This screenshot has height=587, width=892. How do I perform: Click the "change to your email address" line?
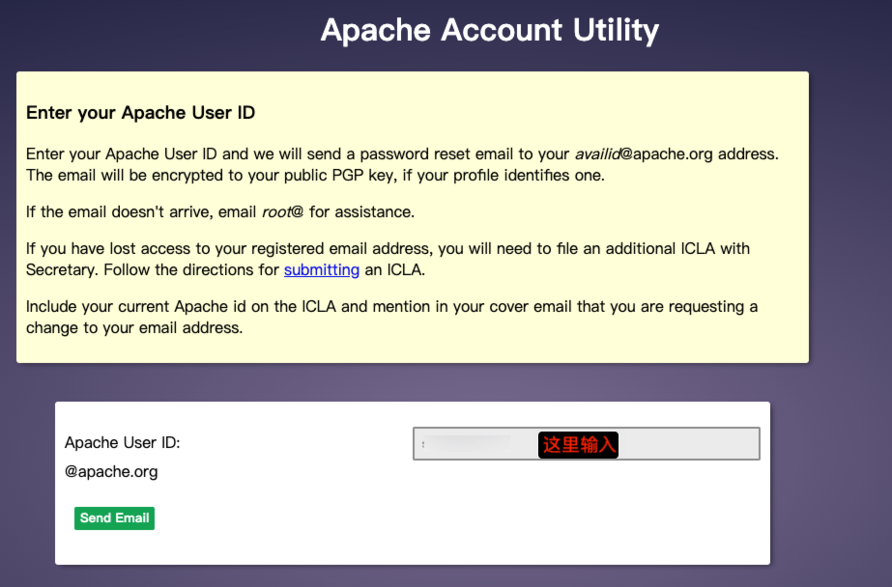133,327
